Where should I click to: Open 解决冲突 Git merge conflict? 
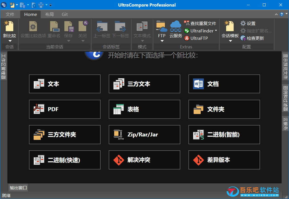[x=144, y=160]
